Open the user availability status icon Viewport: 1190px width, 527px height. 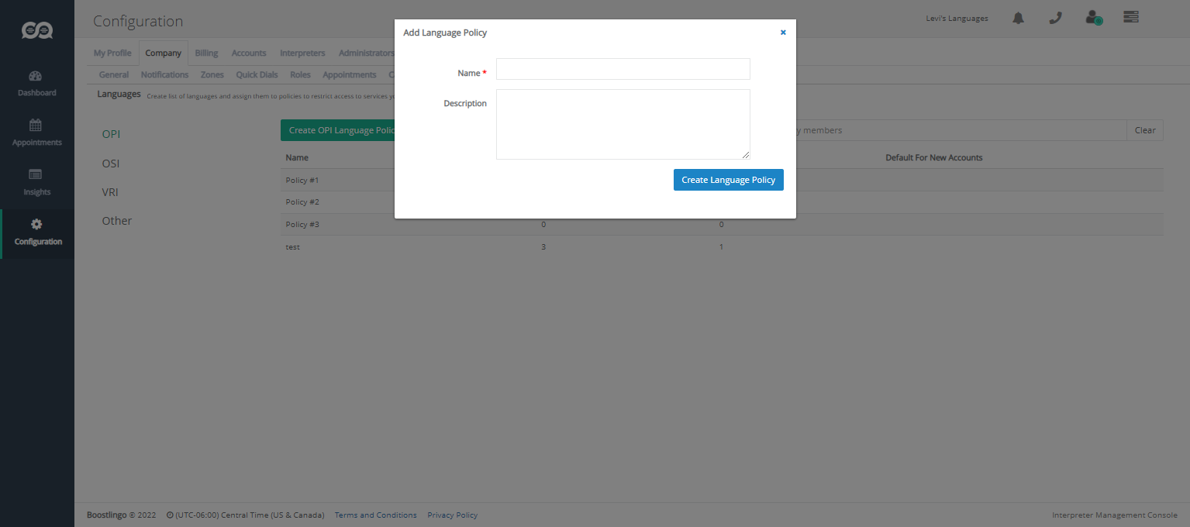(1094, 19)
